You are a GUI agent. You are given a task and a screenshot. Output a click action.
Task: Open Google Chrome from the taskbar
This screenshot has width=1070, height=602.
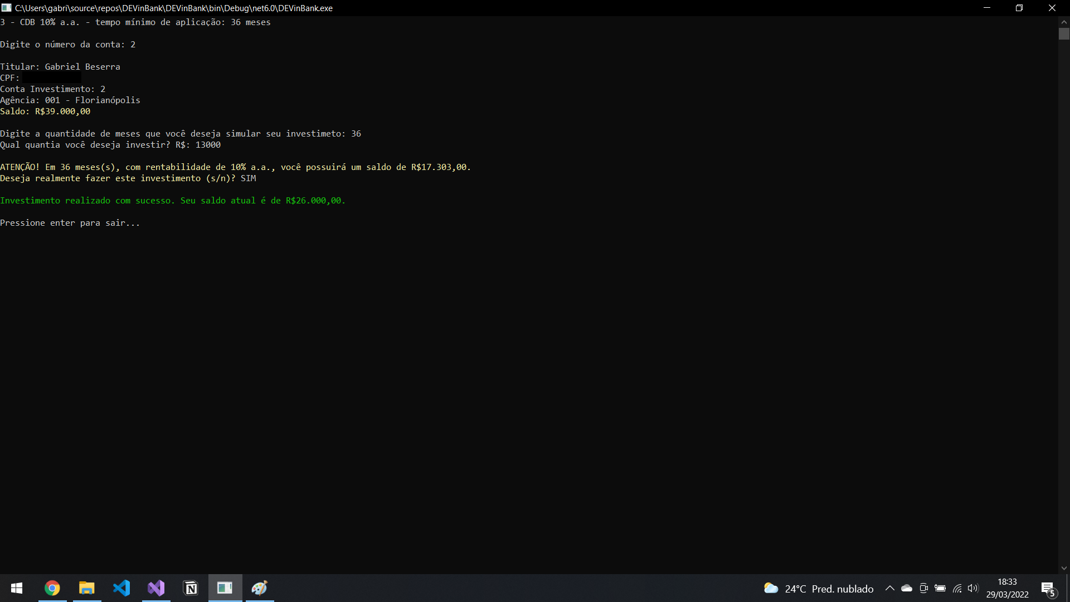point(51,588)
